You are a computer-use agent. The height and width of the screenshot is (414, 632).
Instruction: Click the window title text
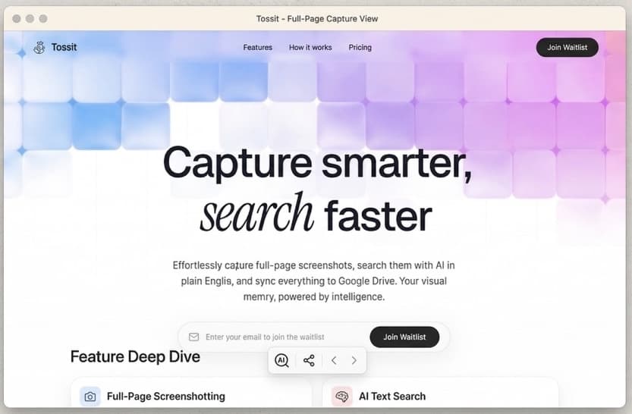pyautogui.click(x=317, y=19)
